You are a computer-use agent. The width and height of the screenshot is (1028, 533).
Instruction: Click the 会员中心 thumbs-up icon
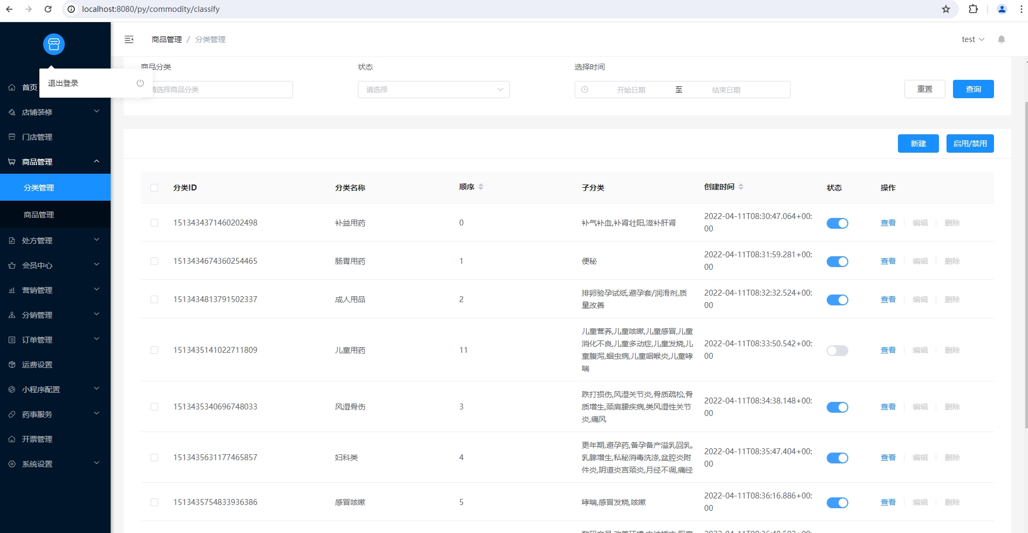(12, 265)
